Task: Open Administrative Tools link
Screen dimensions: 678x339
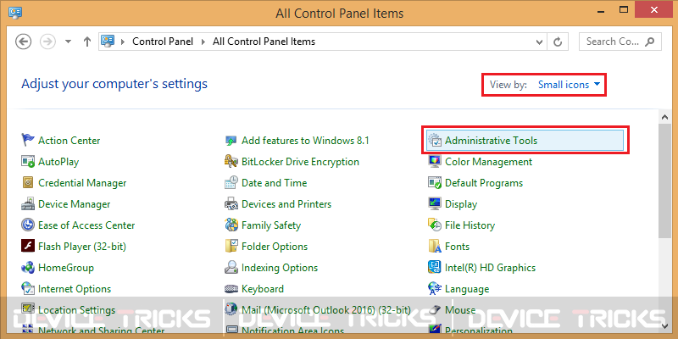Action: [x=492, y=140]
